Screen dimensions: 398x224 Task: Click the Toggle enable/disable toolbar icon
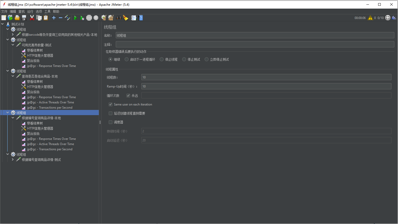point(67,18)
